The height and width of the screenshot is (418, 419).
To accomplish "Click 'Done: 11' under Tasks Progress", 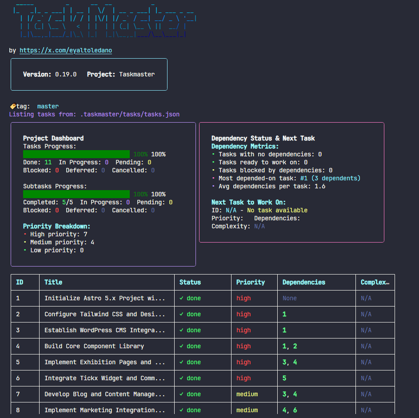I will pos(37,163).
